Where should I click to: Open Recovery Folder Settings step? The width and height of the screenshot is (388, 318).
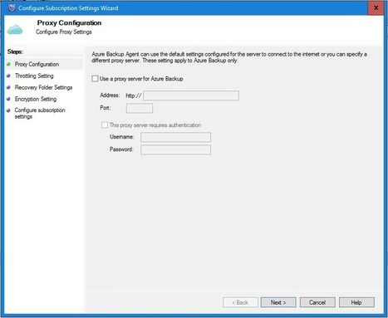click(x=43, y=87)
